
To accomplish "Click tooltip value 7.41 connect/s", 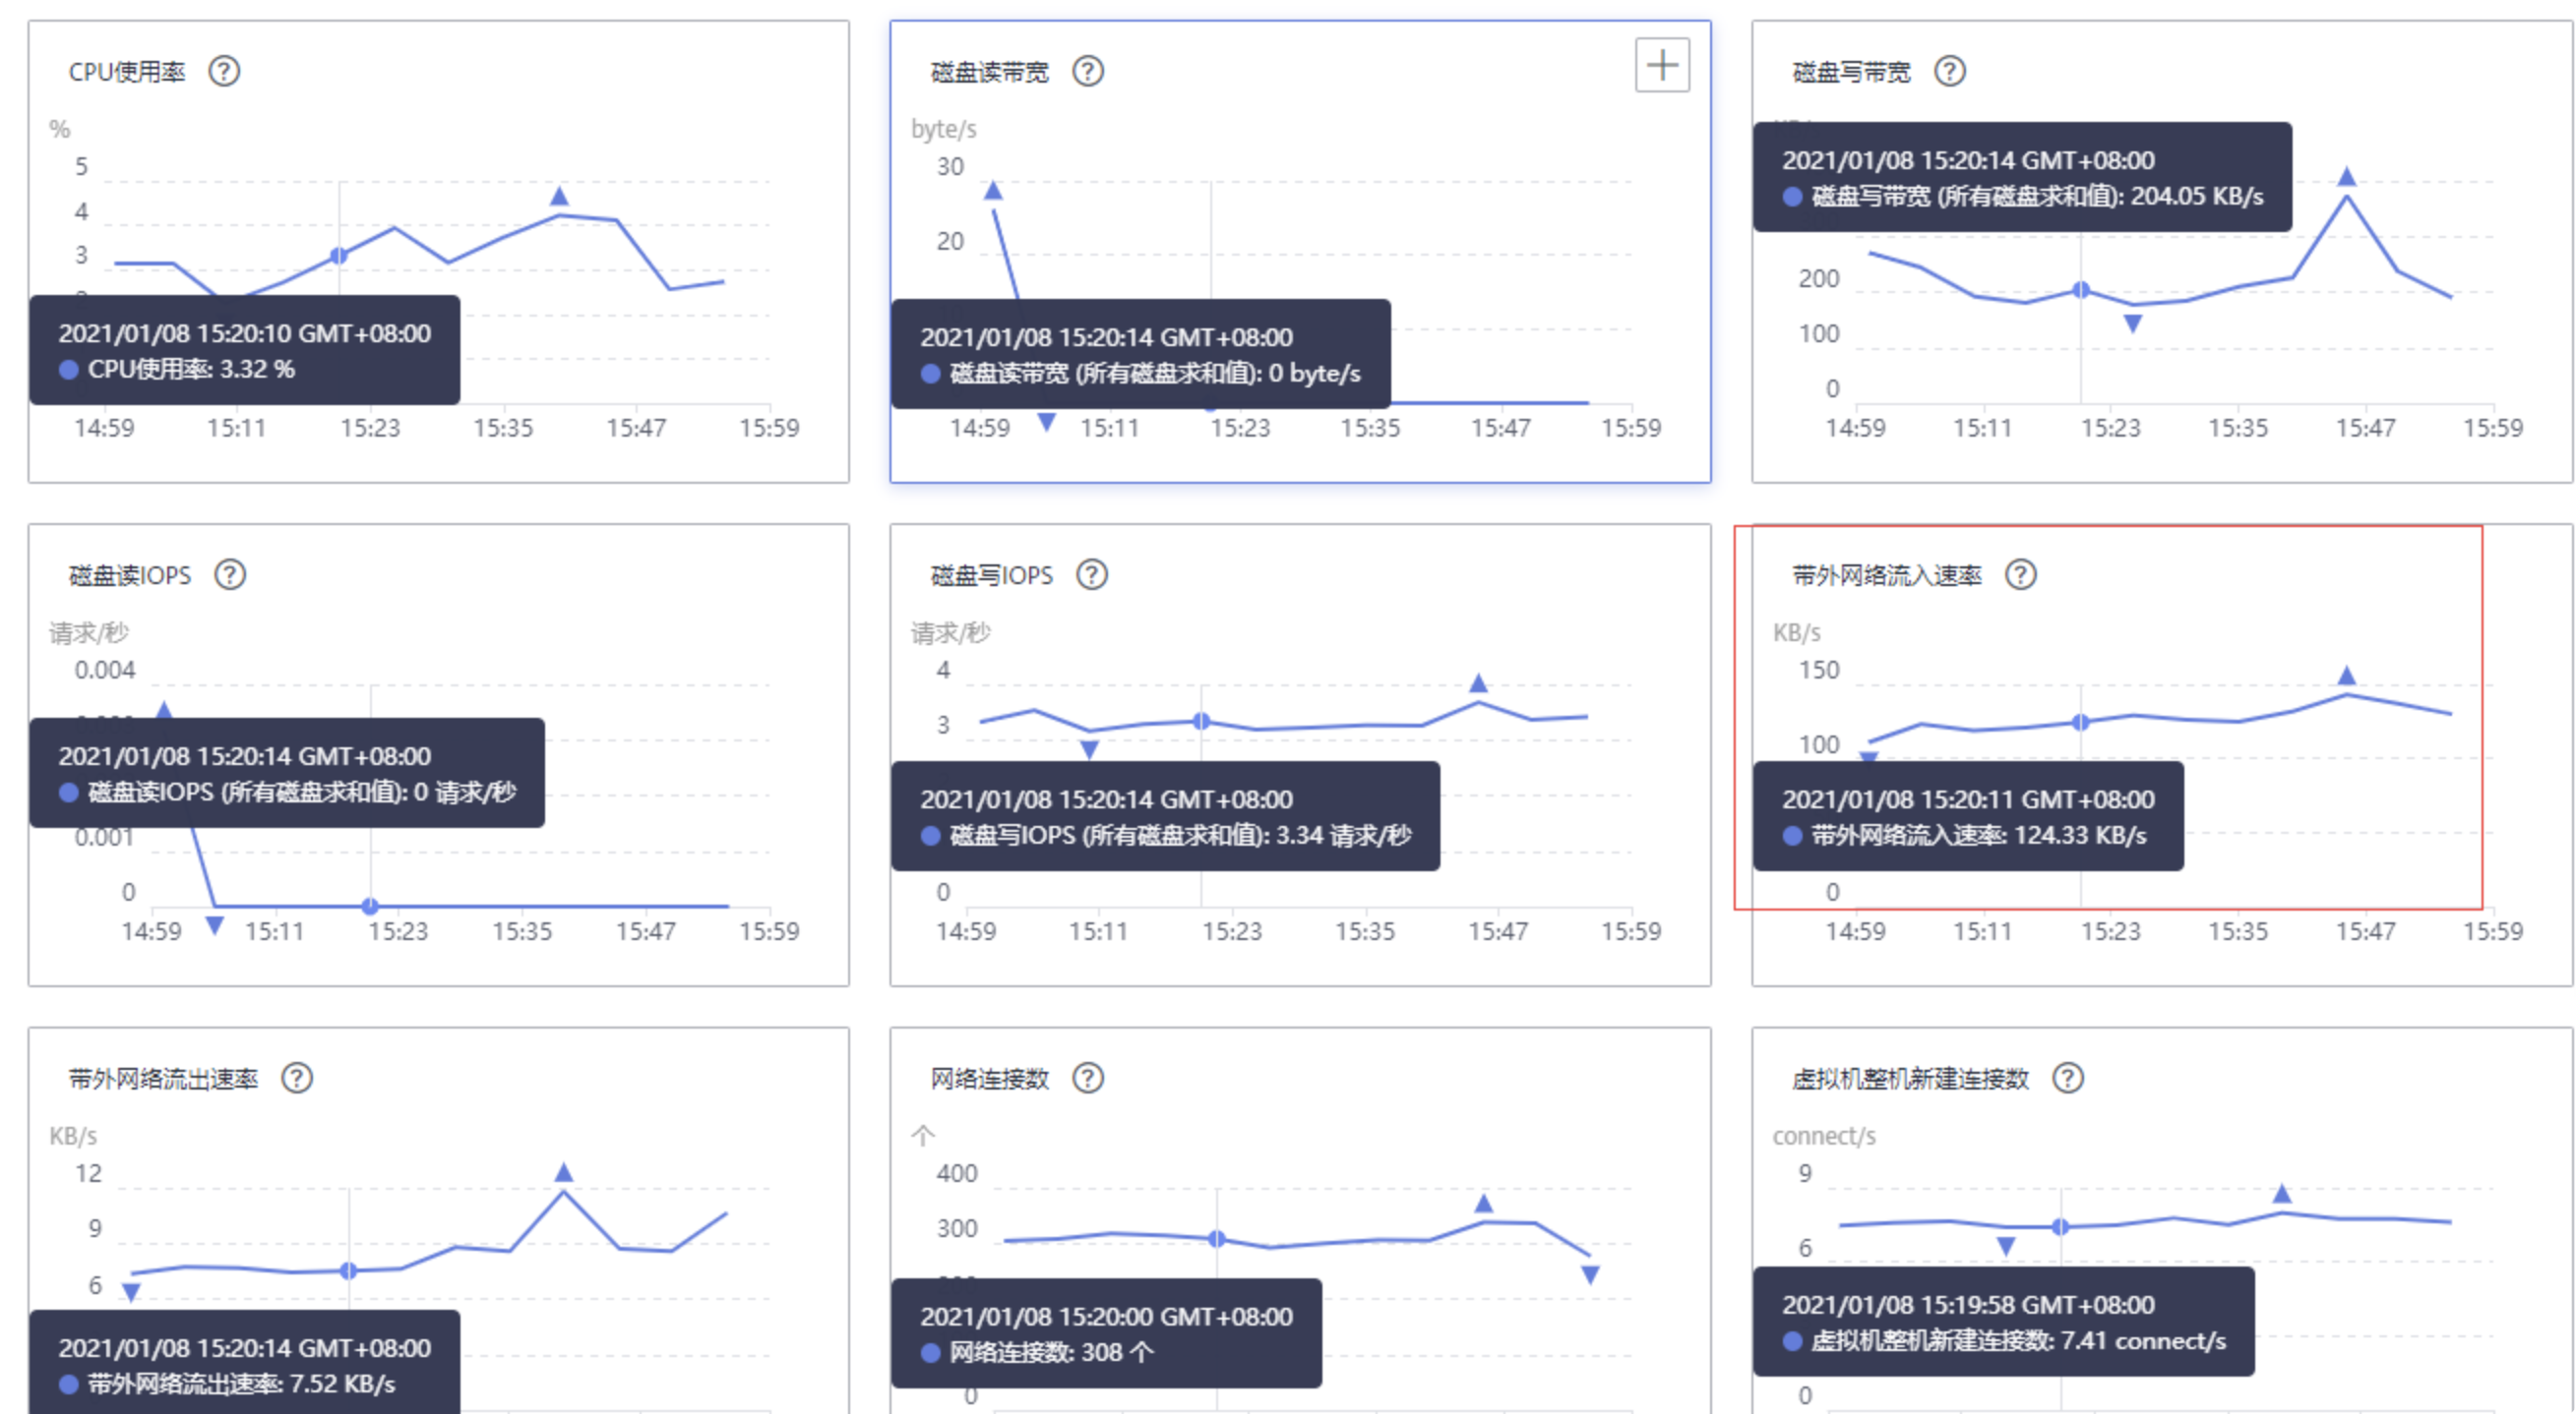I will coord(2144,1341).
